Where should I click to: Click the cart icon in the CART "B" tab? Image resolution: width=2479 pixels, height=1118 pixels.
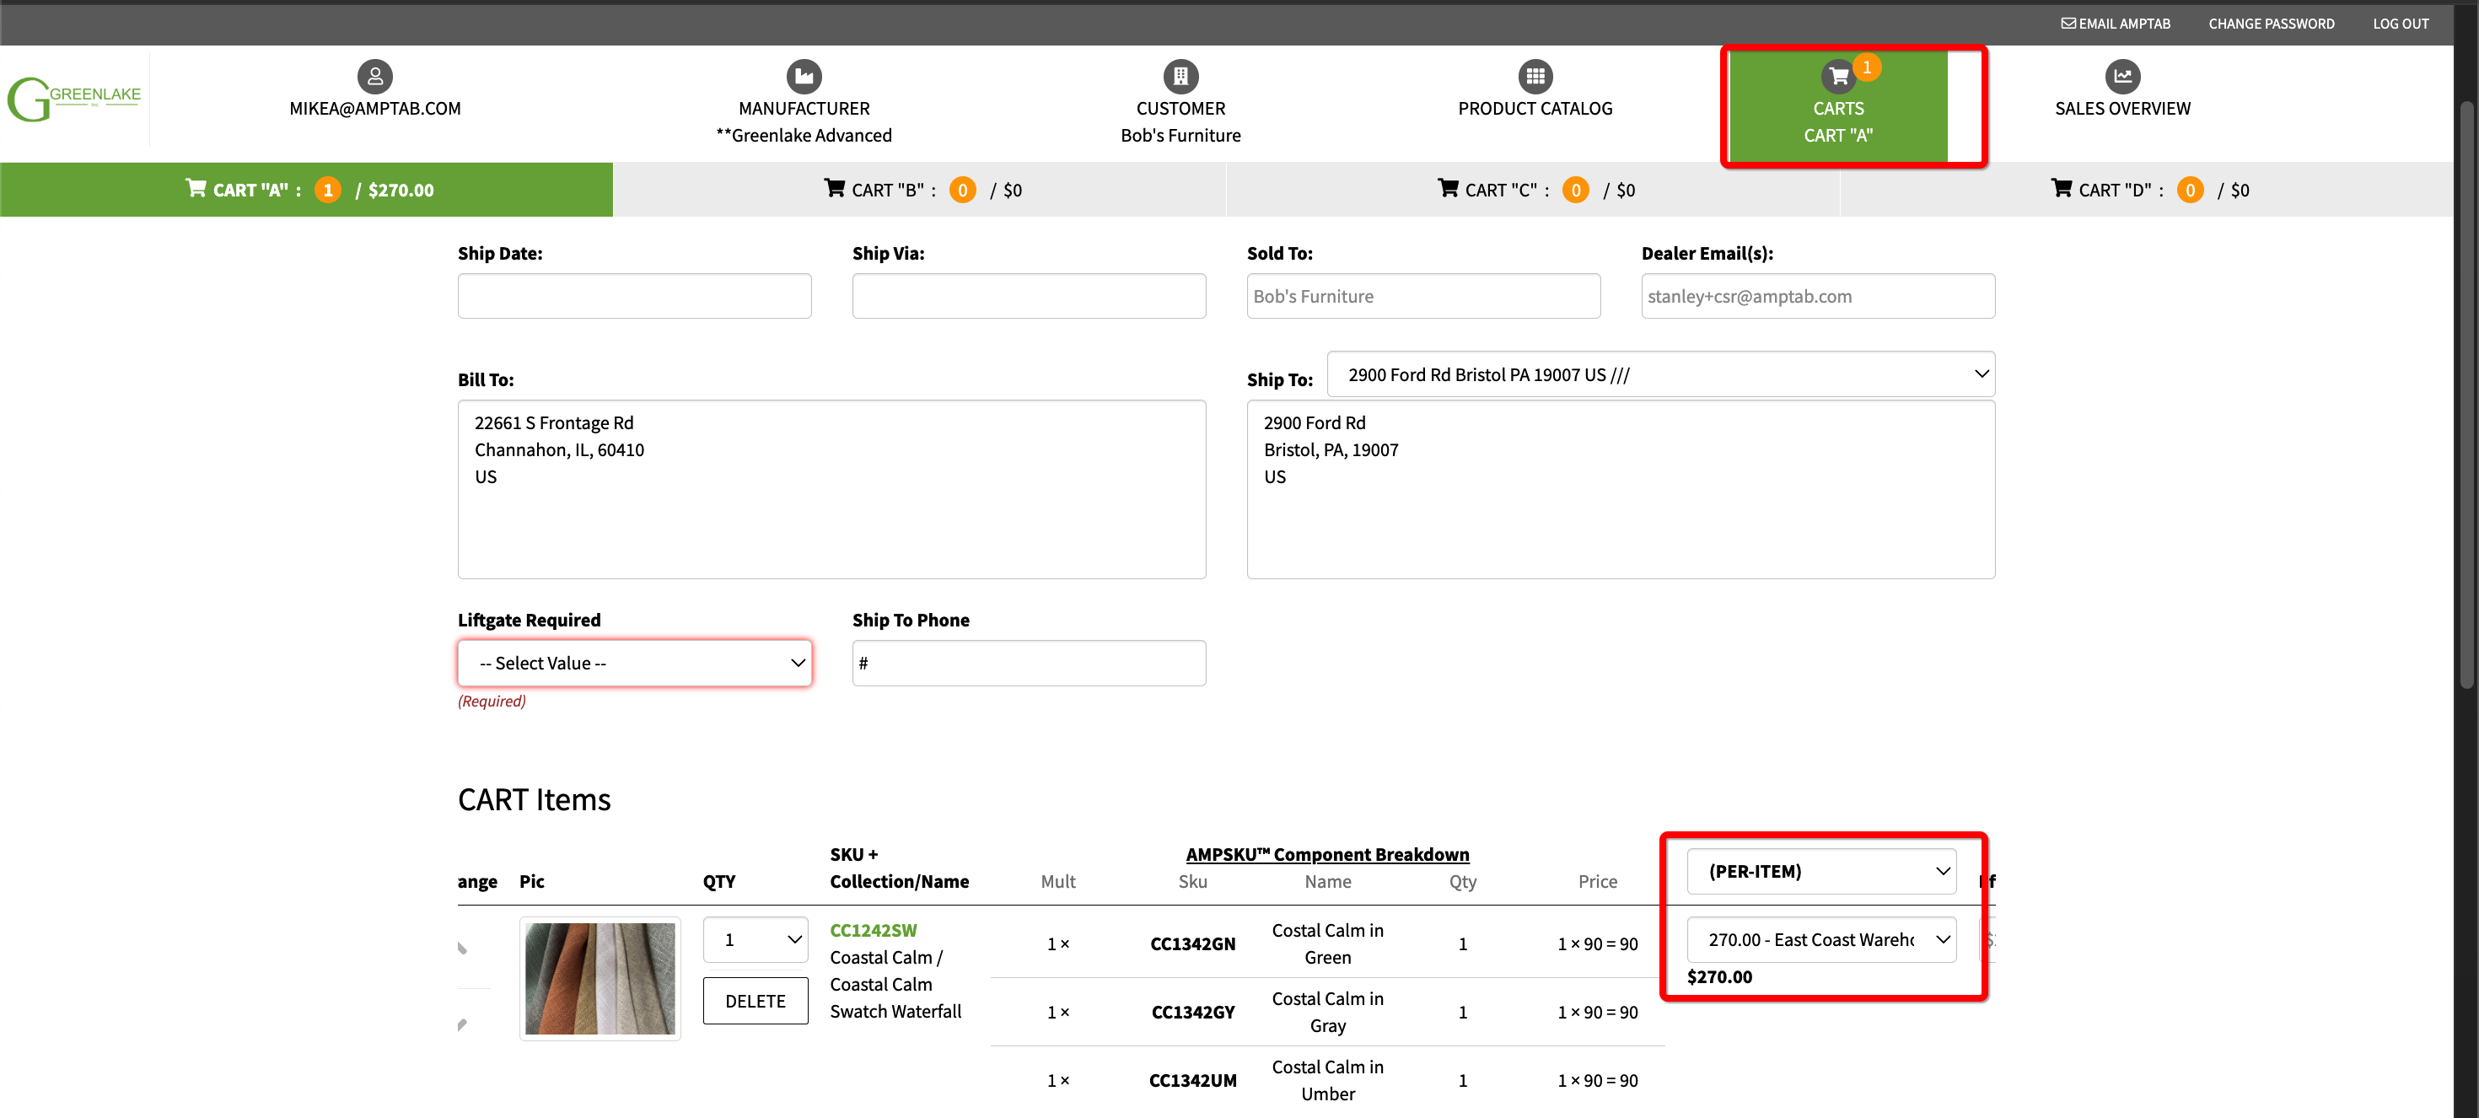click(x=833, y=189)
